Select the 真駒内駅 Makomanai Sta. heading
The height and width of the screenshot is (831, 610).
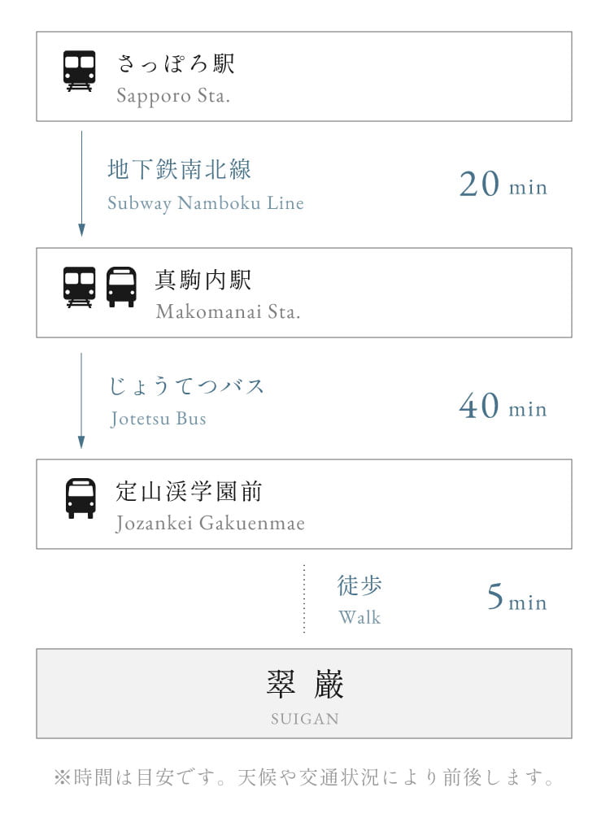tap(228, 294)
